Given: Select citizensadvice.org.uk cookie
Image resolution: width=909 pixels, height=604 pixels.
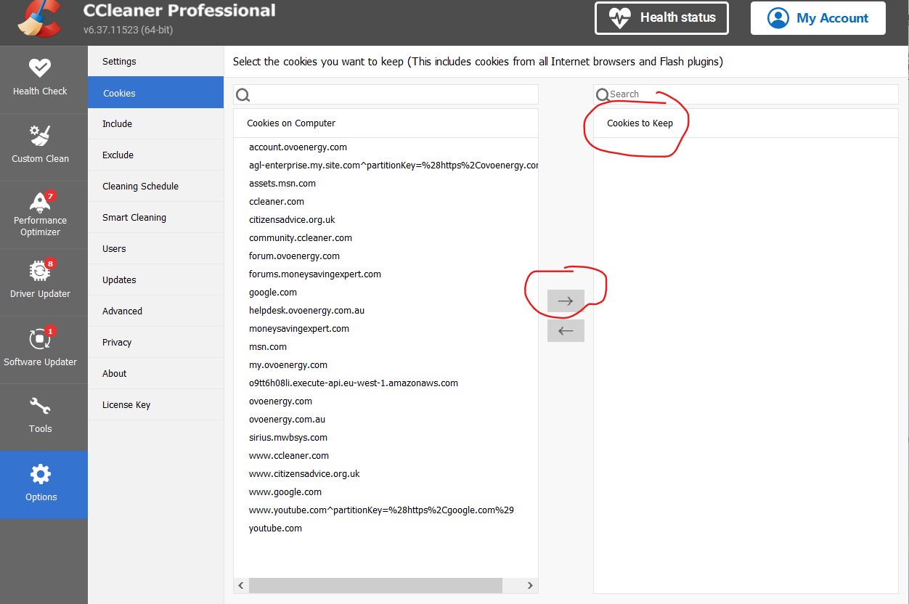Looking at the screenshot, I should 292,220.
